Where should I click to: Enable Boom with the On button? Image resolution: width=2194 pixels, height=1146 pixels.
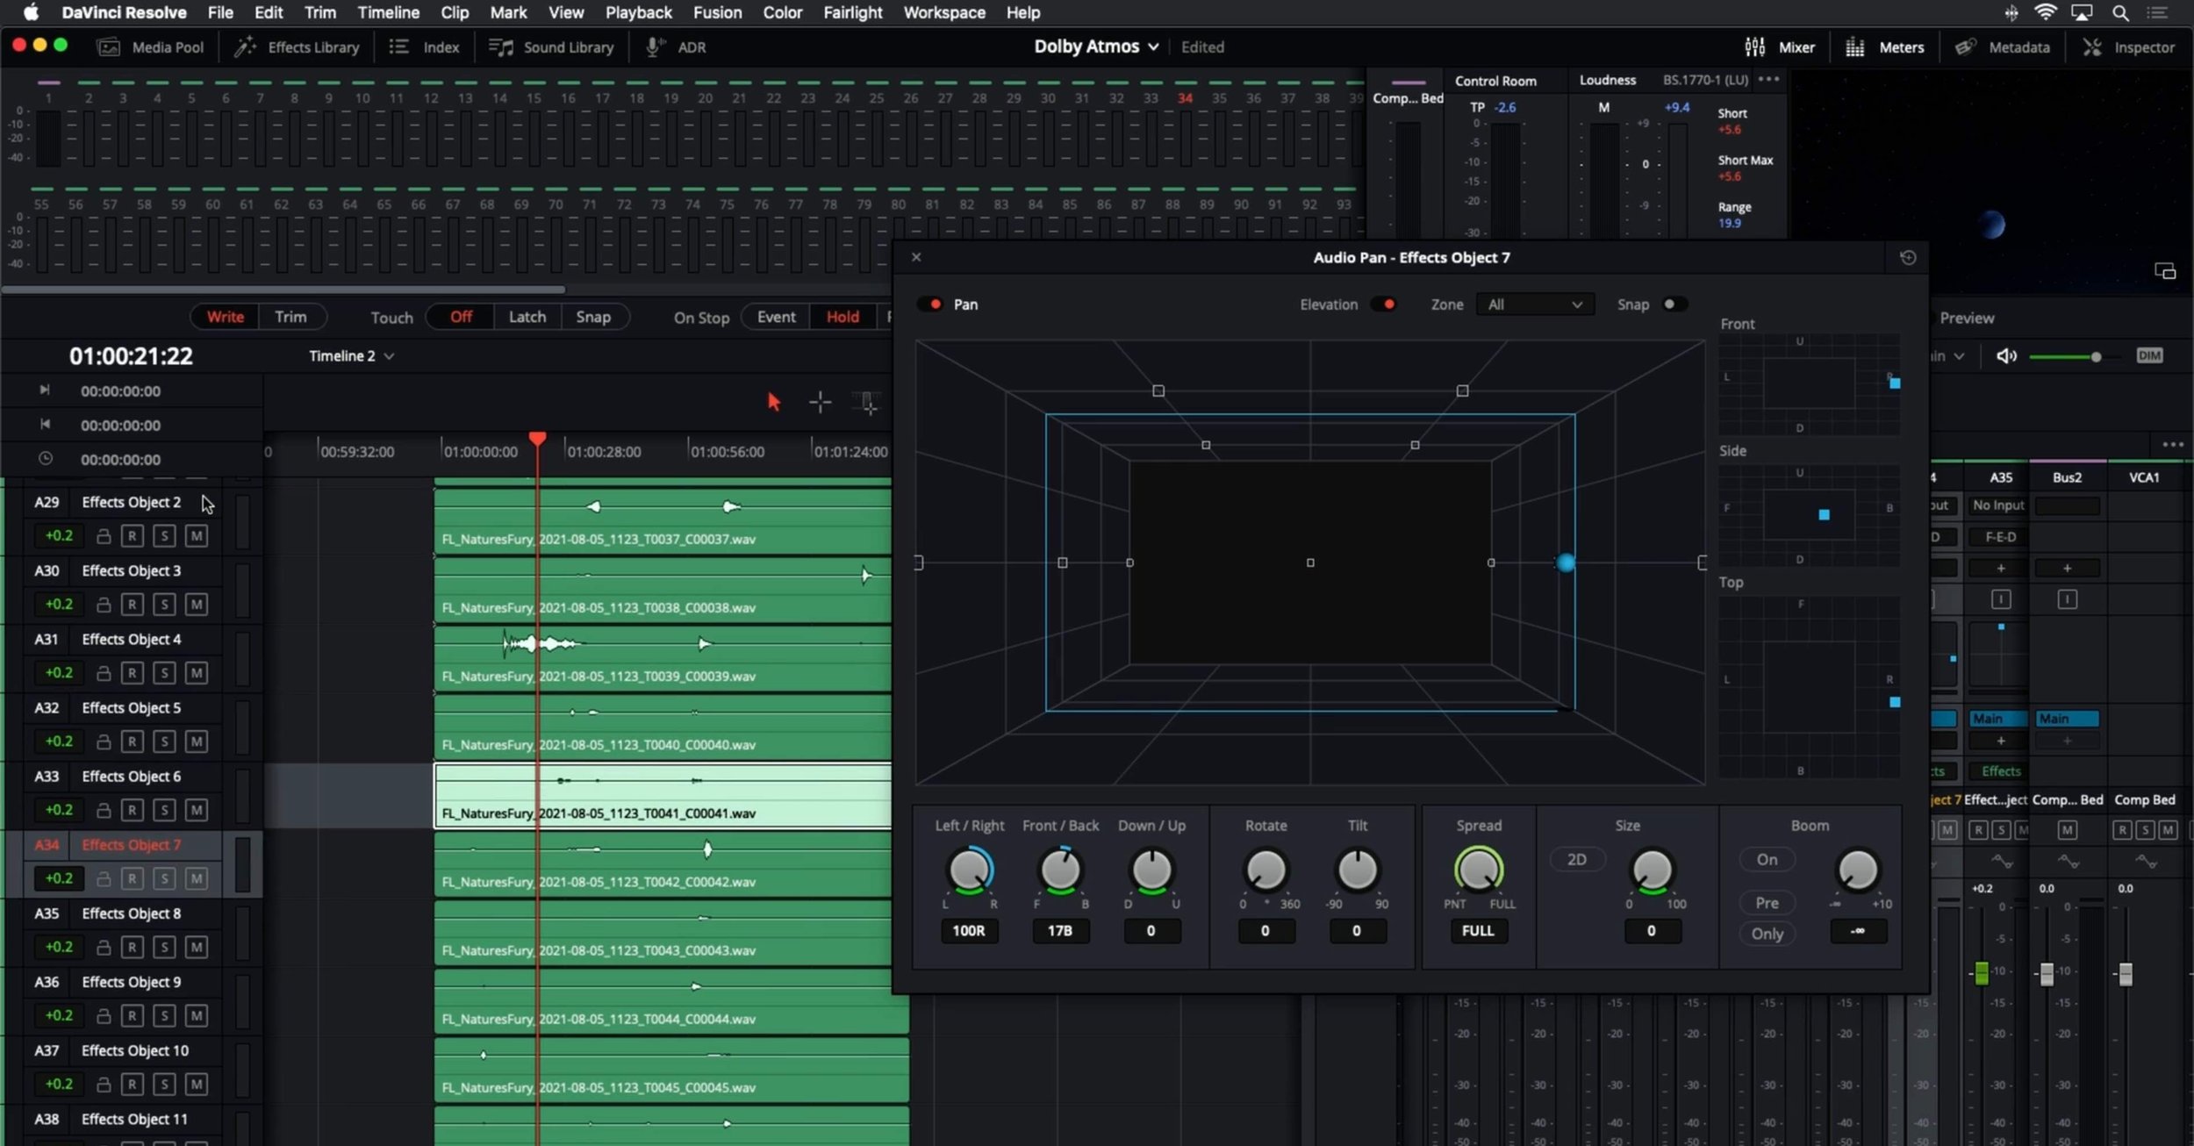1767,859
